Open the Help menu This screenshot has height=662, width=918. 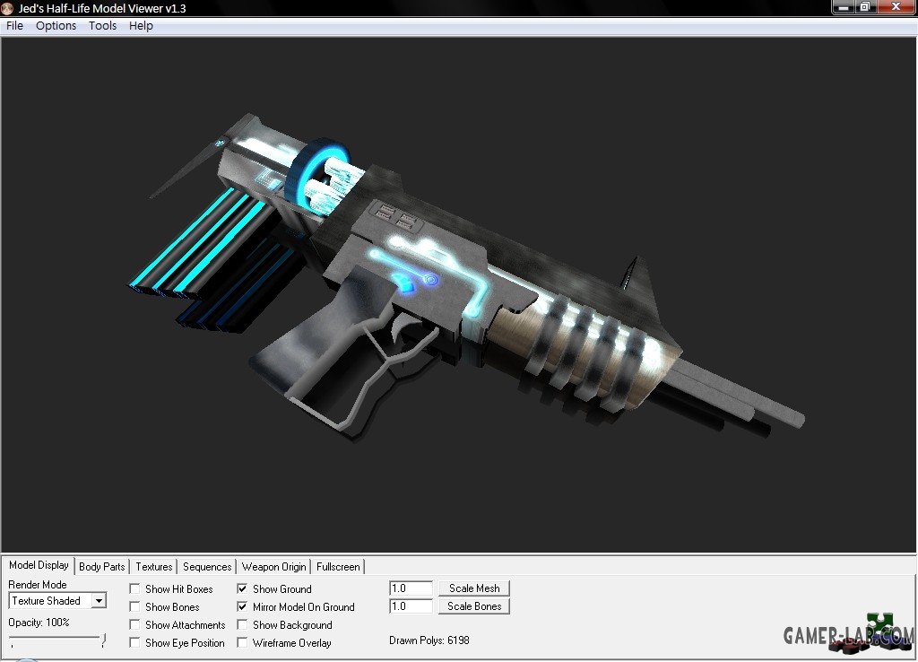[x=141, y=26]
